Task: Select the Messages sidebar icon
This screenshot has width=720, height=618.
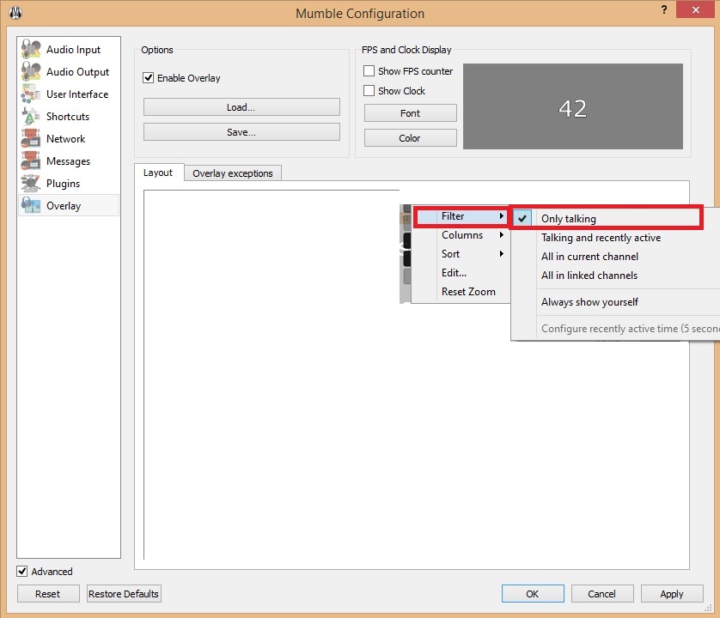Action: click(31, 161)
